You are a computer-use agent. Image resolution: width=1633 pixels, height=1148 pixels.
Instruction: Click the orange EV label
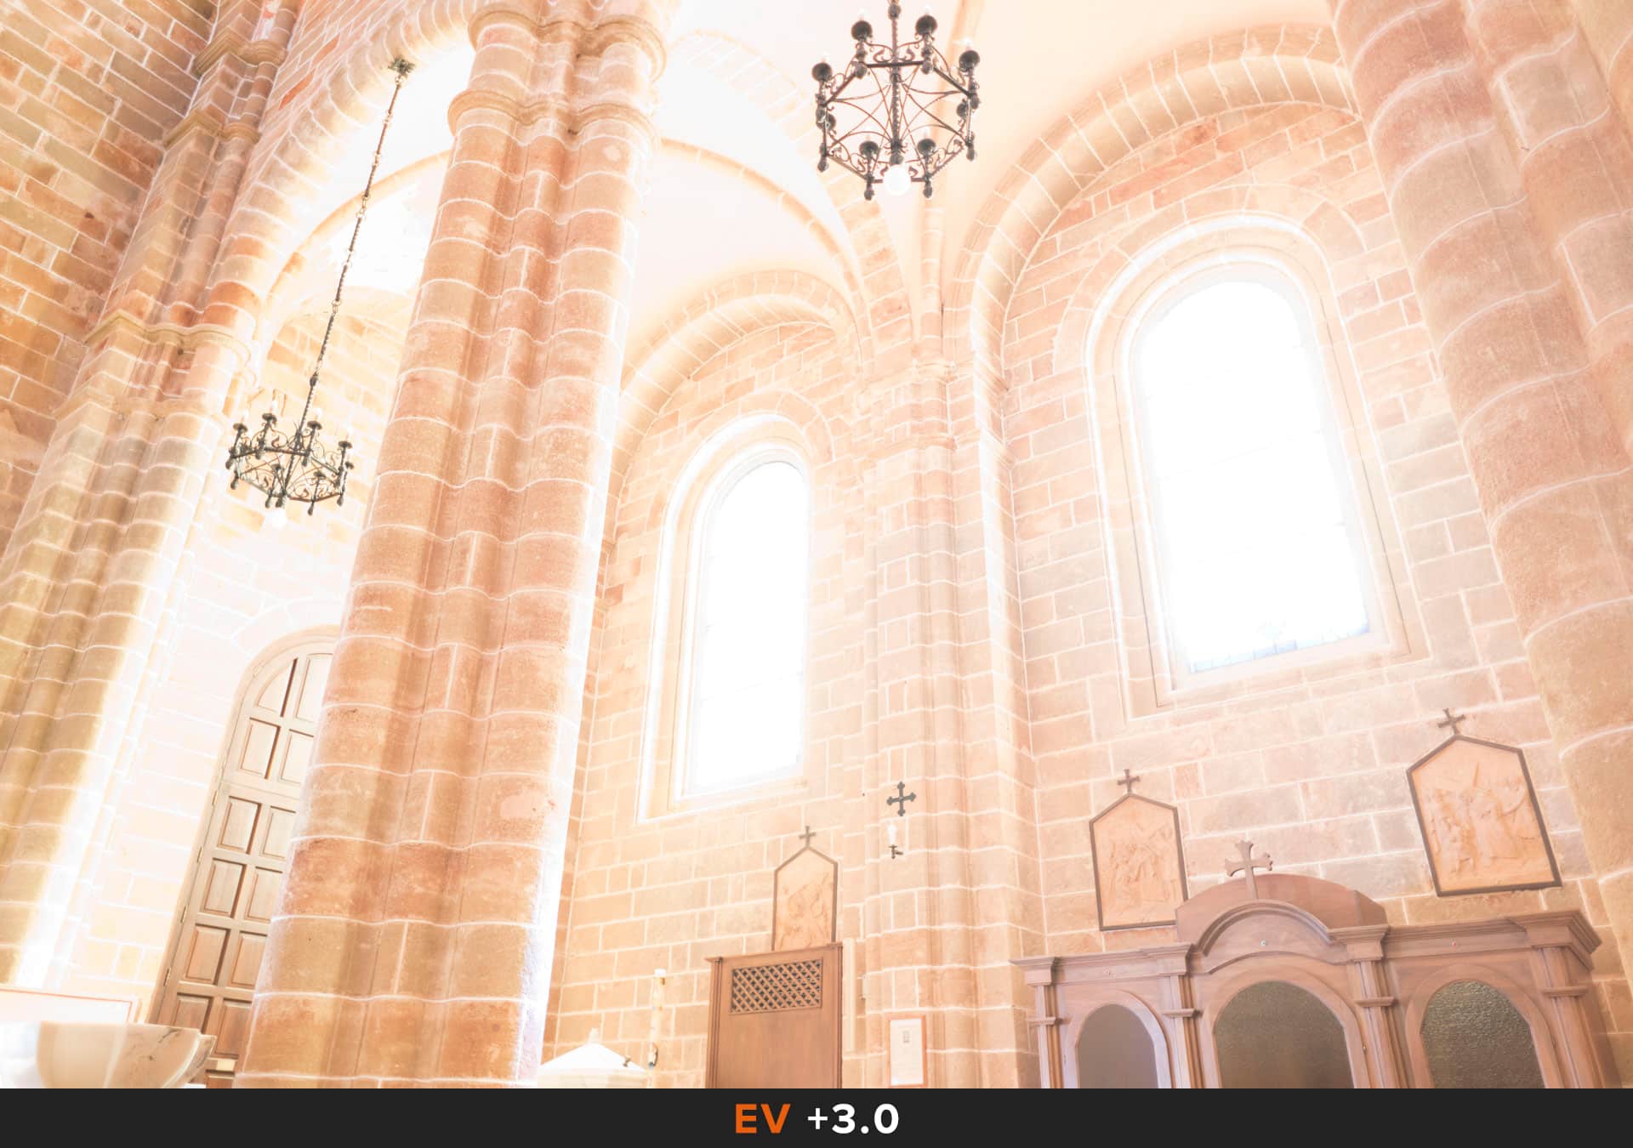click(x=761, y=1119)
